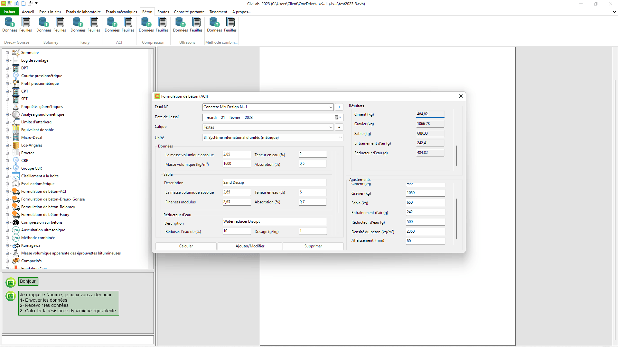The image size is (618, 347).
Task: Switch to the Essais de laboratoire tab
Action: (x=83, y=12)
